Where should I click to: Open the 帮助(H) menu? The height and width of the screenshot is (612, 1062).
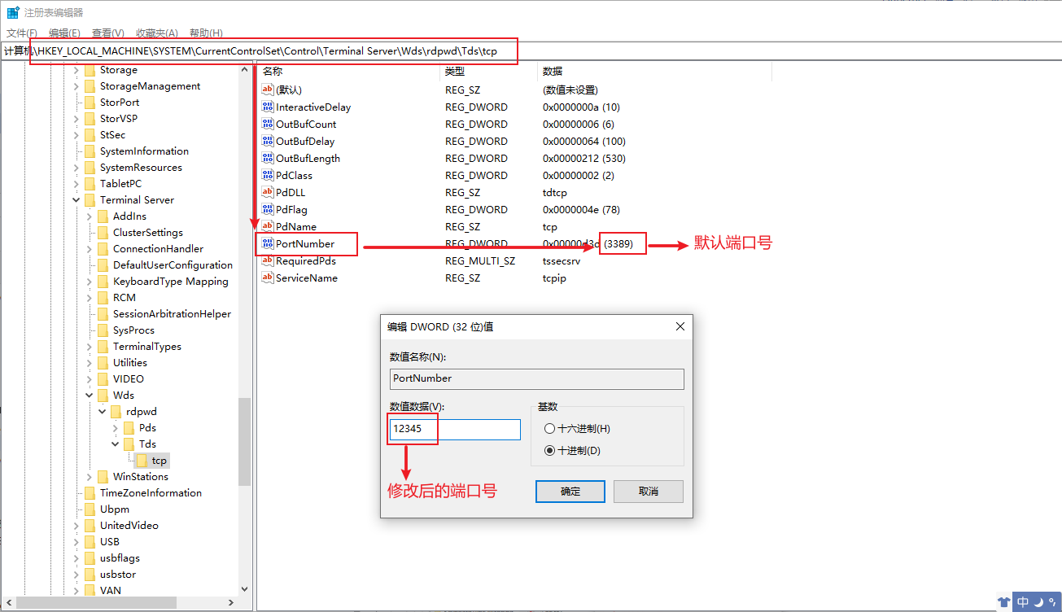206,33
